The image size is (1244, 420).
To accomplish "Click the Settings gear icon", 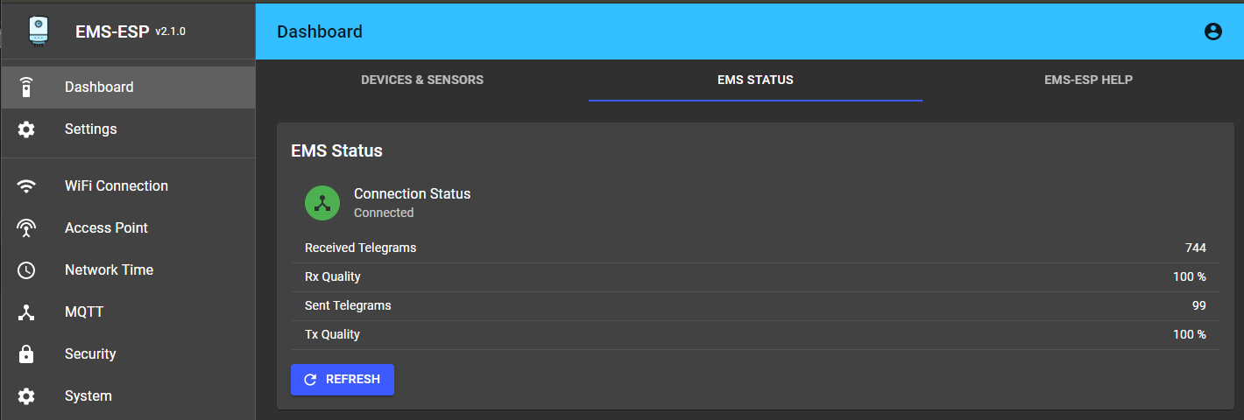I will (x=26, y=129).
